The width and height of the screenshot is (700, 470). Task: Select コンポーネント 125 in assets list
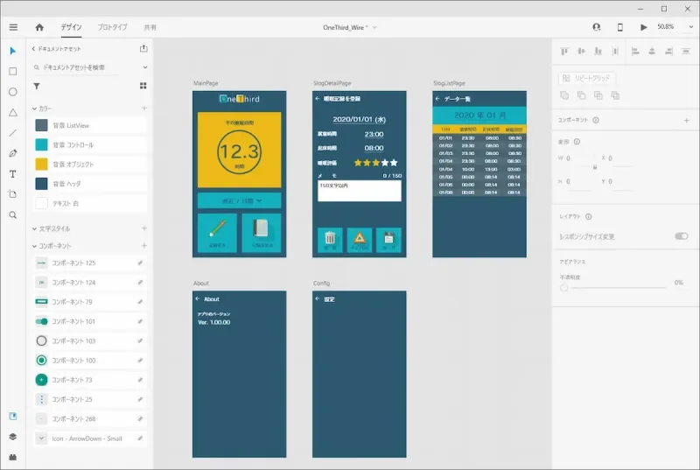(x=90, y=263)
